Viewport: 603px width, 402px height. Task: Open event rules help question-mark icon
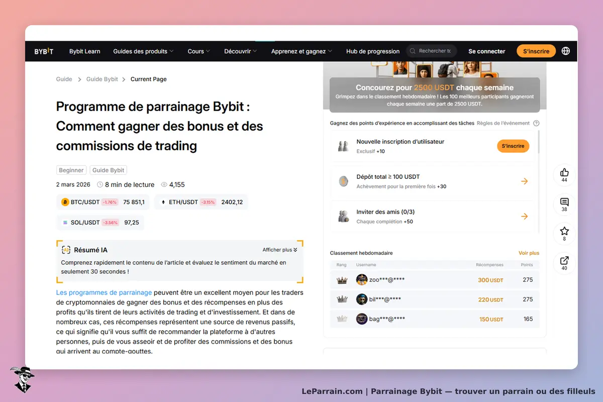click(x=536, y=123)
